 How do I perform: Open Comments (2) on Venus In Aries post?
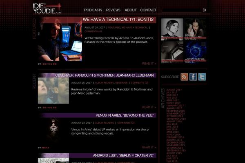(x=126, y=123)
